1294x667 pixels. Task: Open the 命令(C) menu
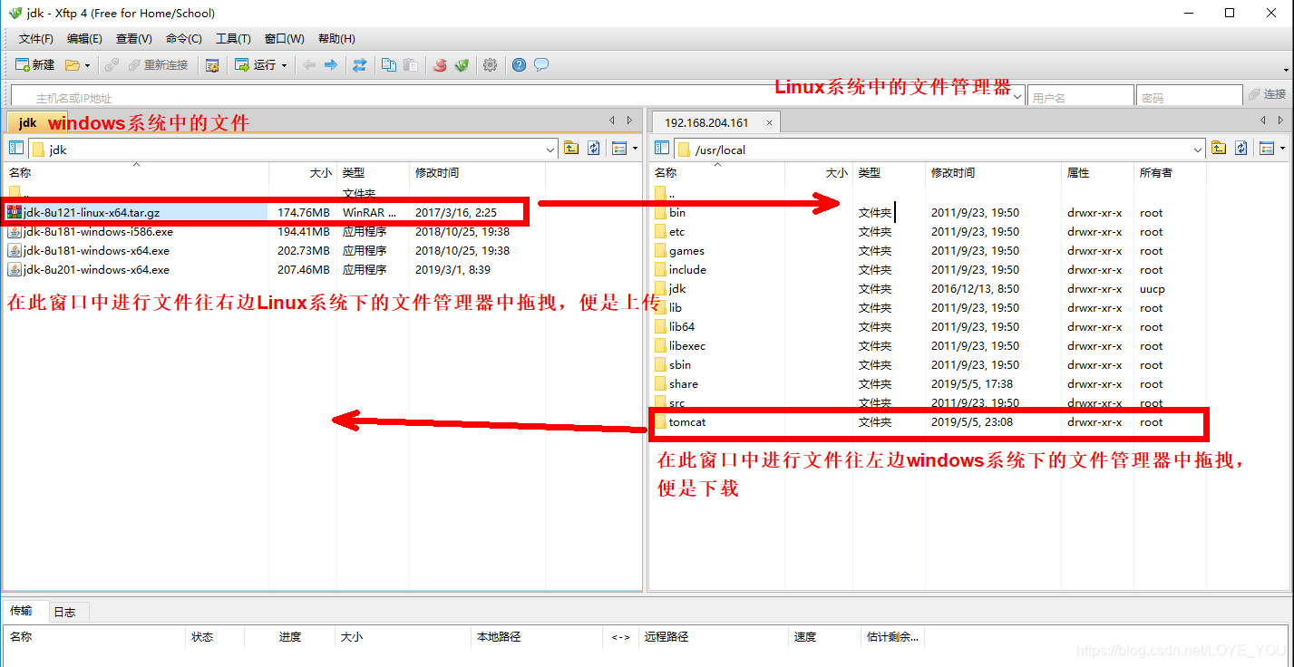(x=183, y=39)
